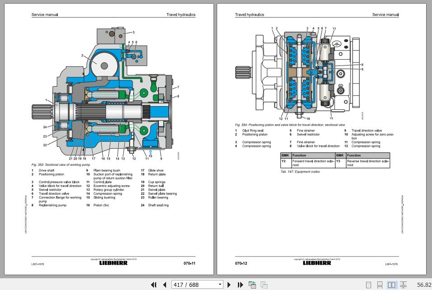Advance to the next page
Screen dimensions: 432x290
(x=228, y=285)
